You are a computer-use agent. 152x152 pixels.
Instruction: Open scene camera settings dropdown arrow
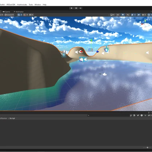coord(145,15)
